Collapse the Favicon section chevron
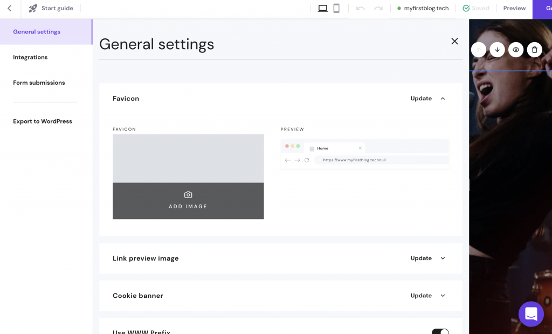This screenshot has height=334, width=552. pos(443,99)
